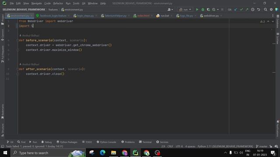Push commits with the Git push arrow
280x157 pixels.
(247, 10)
